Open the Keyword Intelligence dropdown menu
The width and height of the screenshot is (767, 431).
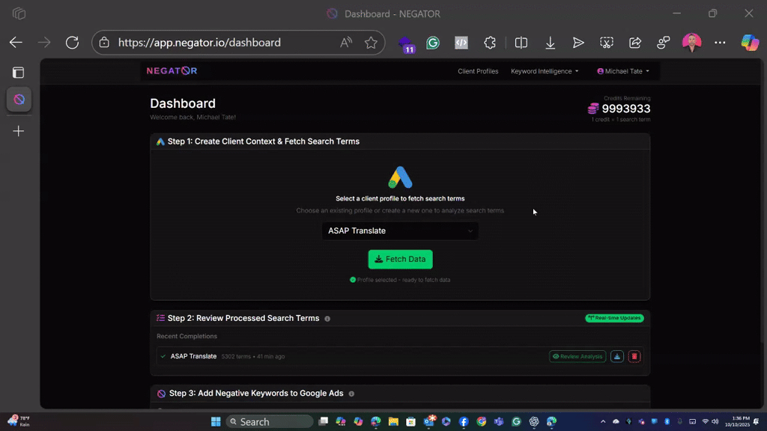545,72
